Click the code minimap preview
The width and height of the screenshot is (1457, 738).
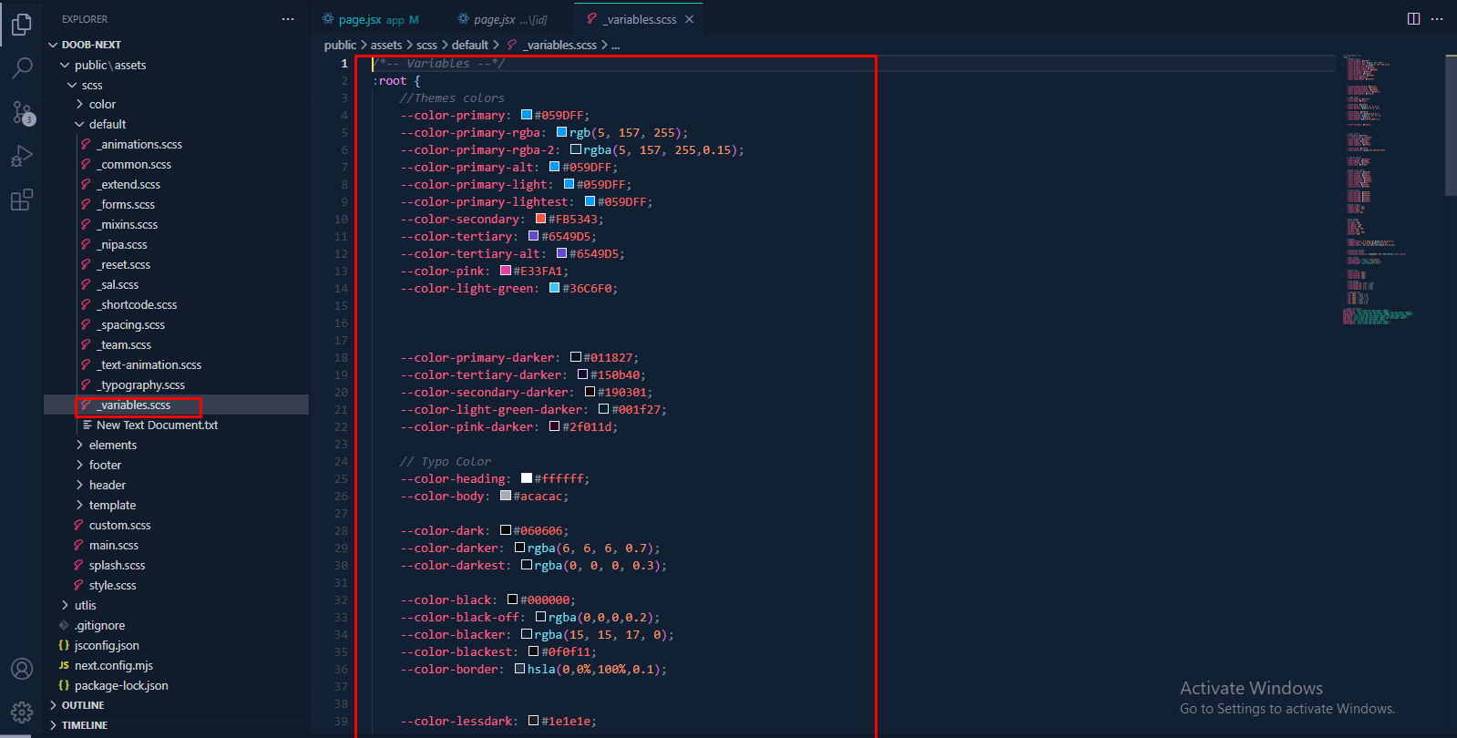click(1379, 190)
